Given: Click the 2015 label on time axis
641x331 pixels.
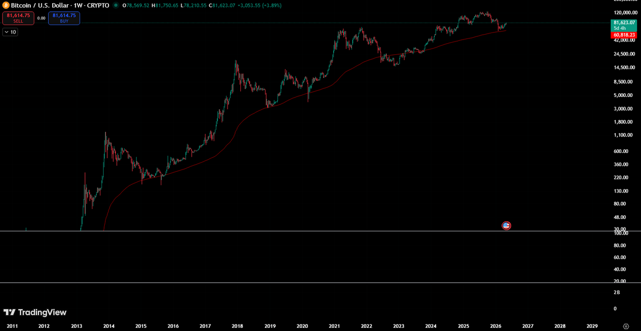Looking at the screenshot, I should tap(141, 325).
